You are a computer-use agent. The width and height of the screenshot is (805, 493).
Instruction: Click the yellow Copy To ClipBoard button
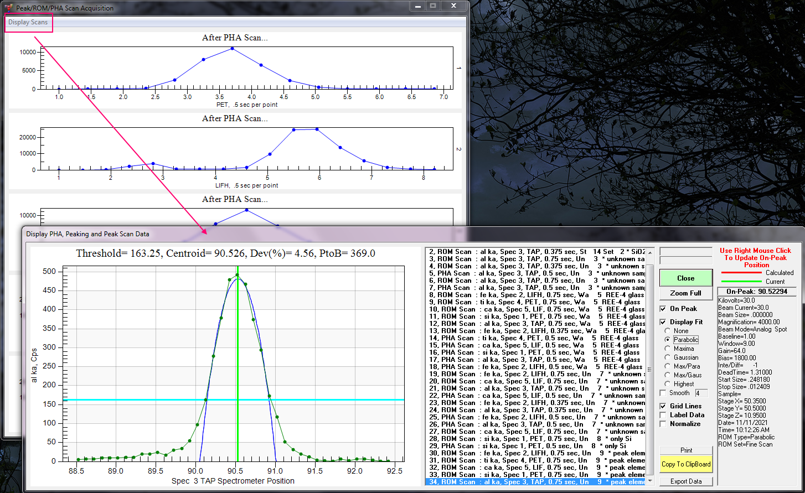tap(685, 464)
